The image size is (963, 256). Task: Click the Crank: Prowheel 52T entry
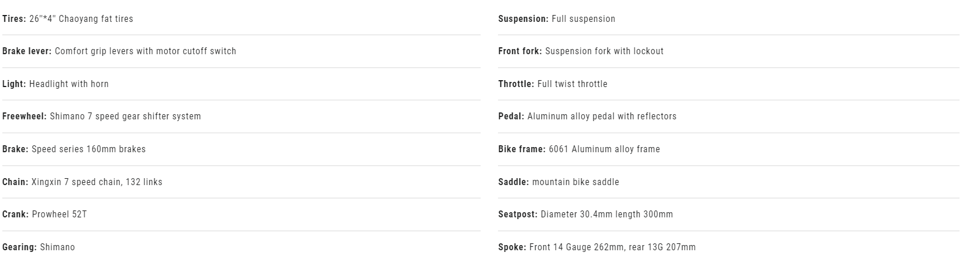45,214
